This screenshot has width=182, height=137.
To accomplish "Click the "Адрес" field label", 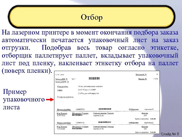I will coord(60,90).
